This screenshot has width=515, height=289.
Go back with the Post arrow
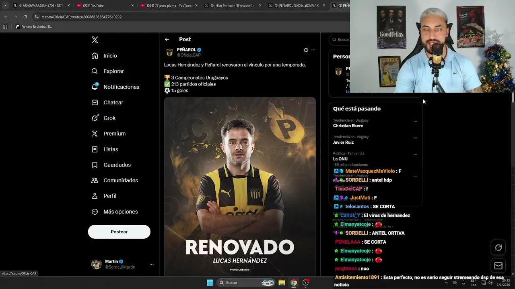167,39
